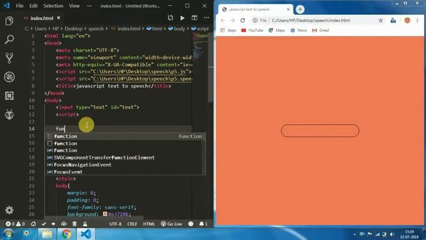Change the UTF-8 encoding in status bar
426x240 pixels.
[x=115, y=224]
